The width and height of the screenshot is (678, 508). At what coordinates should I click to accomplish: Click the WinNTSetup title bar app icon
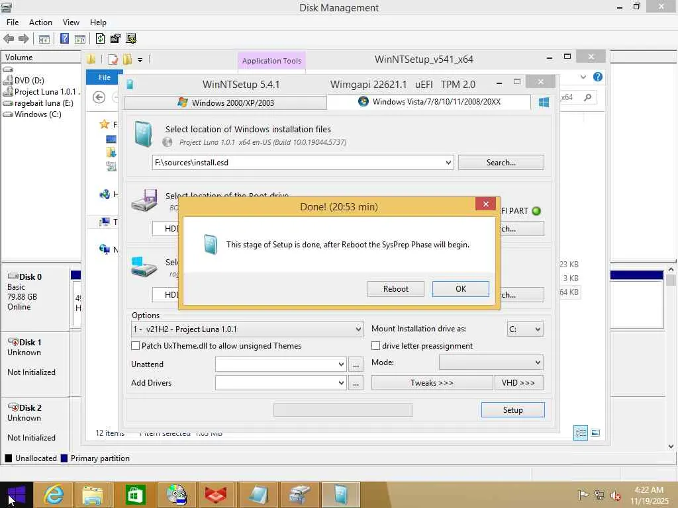click(x=130, y=84)
